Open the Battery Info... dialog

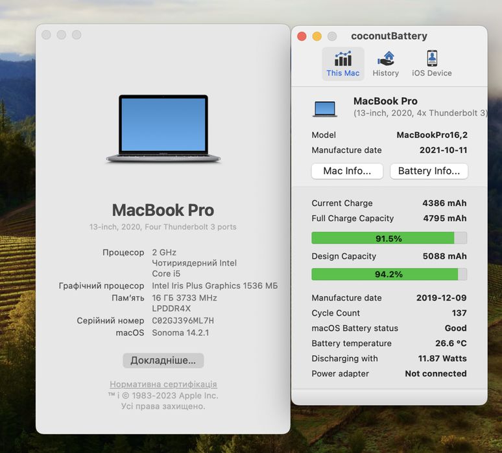(x=429, y=171)
